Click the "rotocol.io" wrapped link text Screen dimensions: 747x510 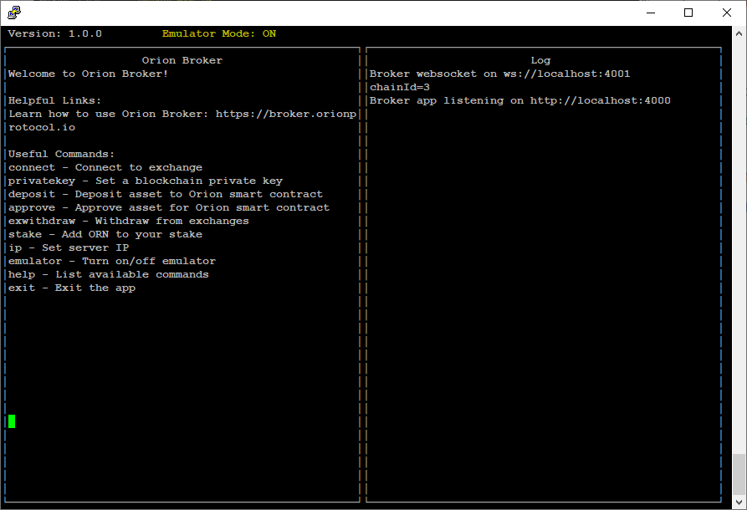(42, 127)
